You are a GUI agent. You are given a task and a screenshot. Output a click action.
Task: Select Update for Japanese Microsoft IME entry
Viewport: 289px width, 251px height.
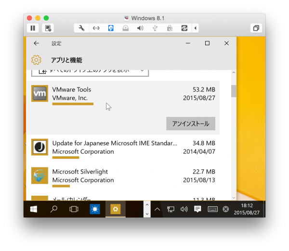point(123,149)
